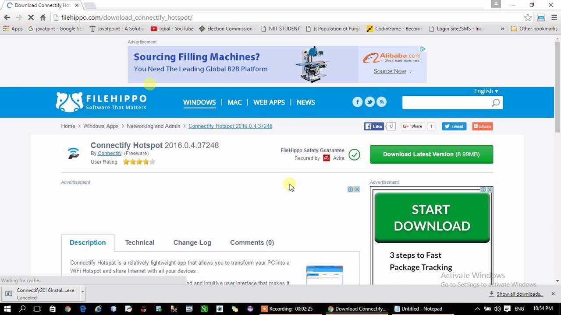Open Windows Store from taskbar
Screen dimensions: 561x315
click(x=53, y=308)
